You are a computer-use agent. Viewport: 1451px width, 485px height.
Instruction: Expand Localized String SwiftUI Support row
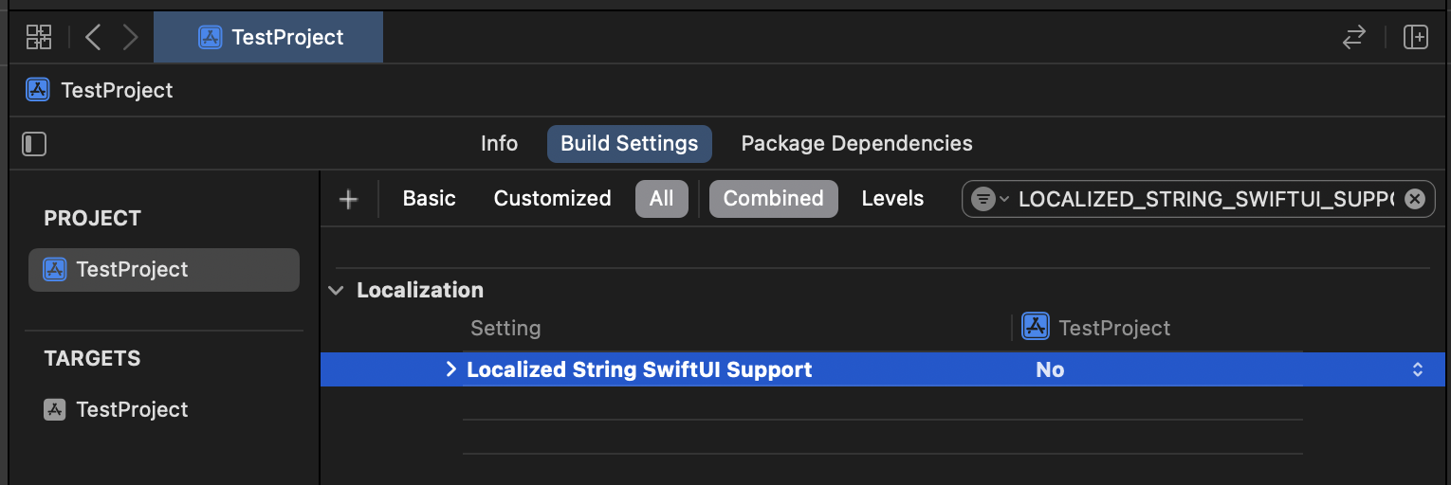tap(451, 369)
